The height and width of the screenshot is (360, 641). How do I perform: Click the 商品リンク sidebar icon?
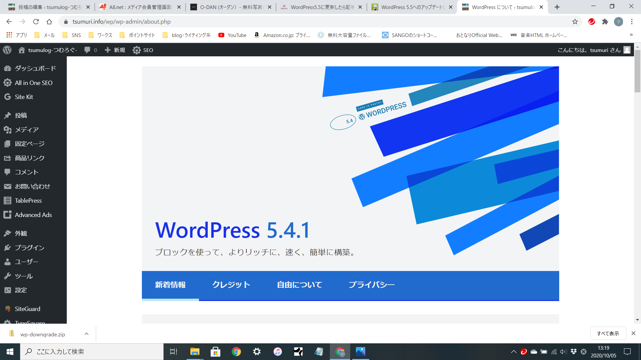coord(7,158)
